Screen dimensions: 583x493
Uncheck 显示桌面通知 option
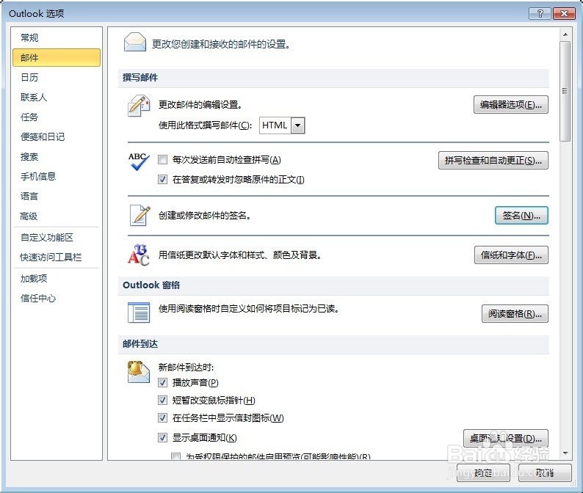tap(162, 438)
